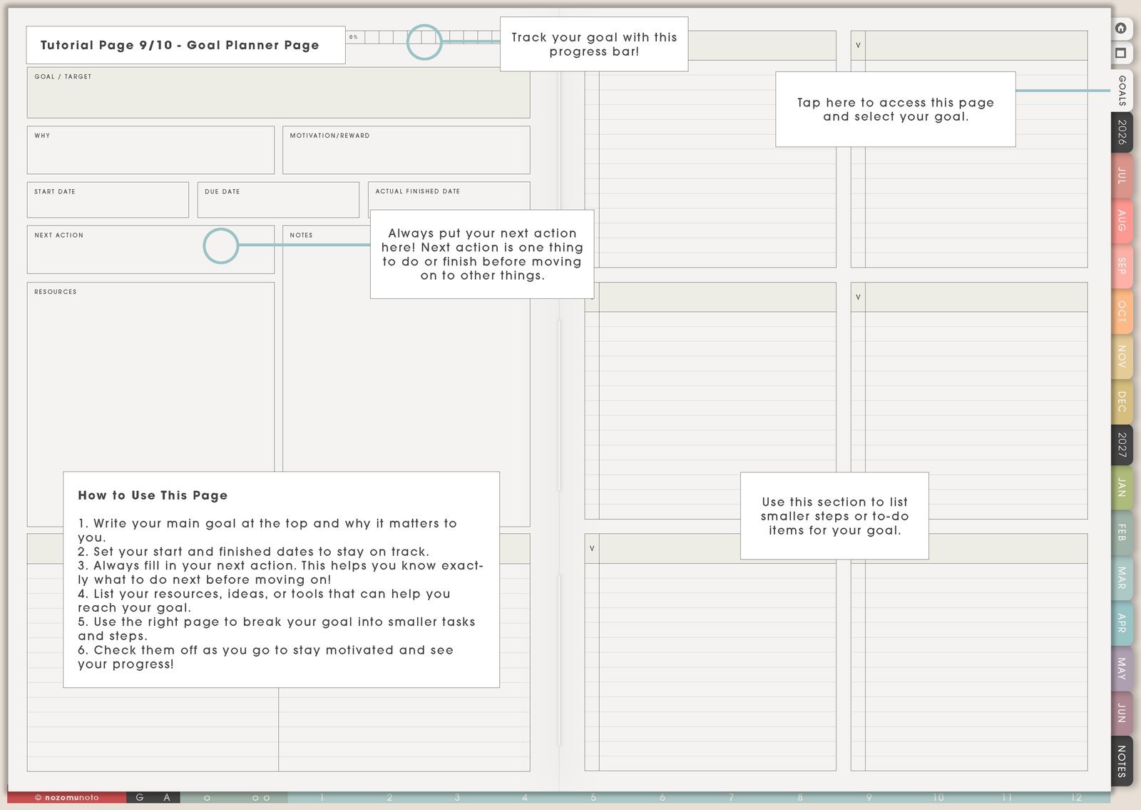Select goal number 1 in bottom bar
1141x810 pixels.
pyautogui.click(x=322, y=798)
